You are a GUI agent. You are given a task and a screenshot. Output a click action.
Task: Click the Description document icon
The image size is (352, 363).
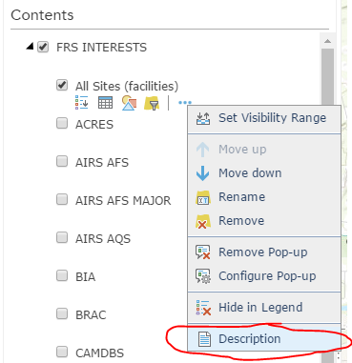point(204,339)
